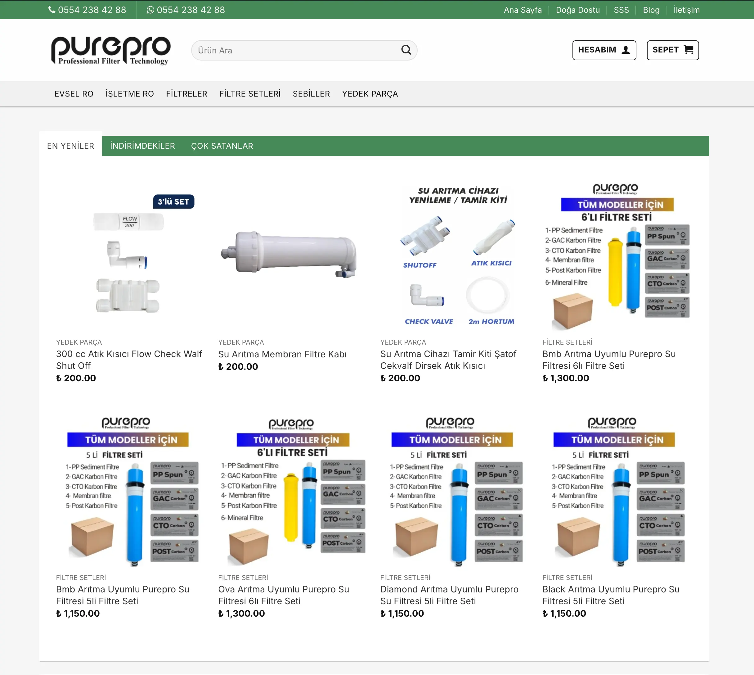Open Ova Arıtma 6lı Filtre Seti title
The width and height of the screenshot is (754, 675).
click(284, 595)
